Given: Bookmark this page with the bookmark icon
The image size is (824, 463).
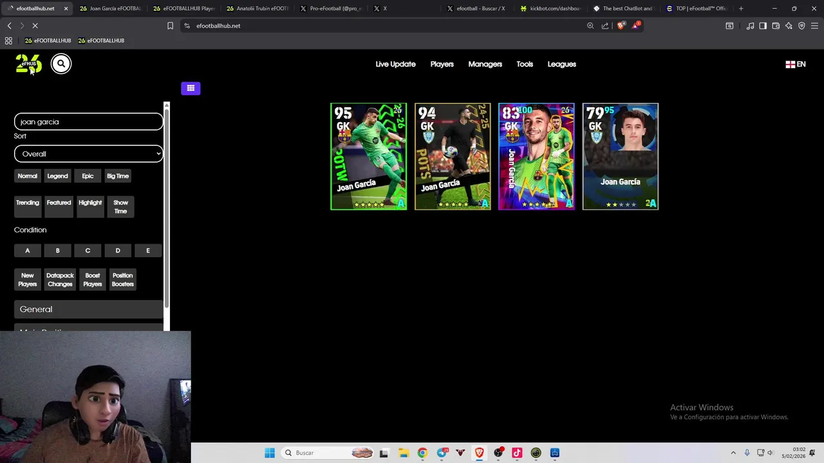Looking at the screenshot, I should pyautogui.click(x=170, y=26).
